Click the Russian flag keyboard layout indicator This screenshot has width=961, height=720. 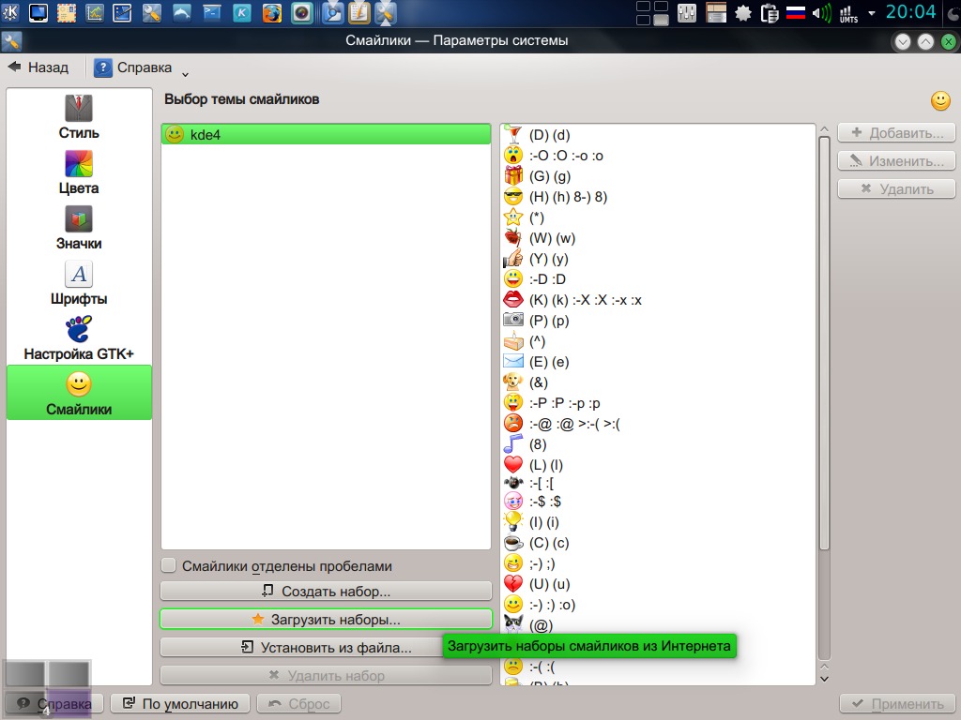(x=796, y=13)
